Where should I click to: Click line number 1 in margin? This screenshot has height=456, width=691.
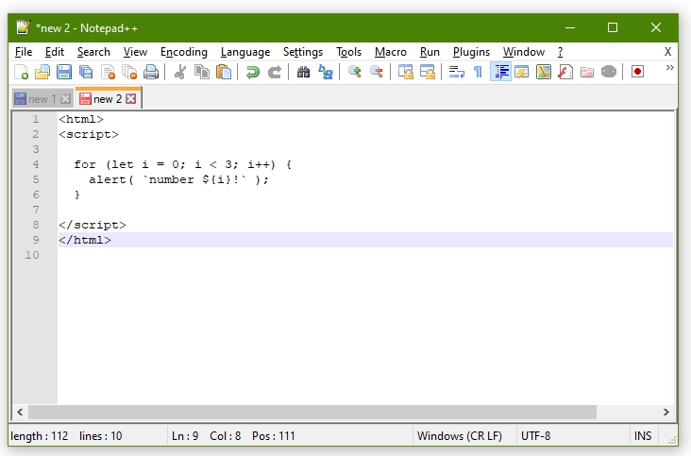click(x=36, y=119)
